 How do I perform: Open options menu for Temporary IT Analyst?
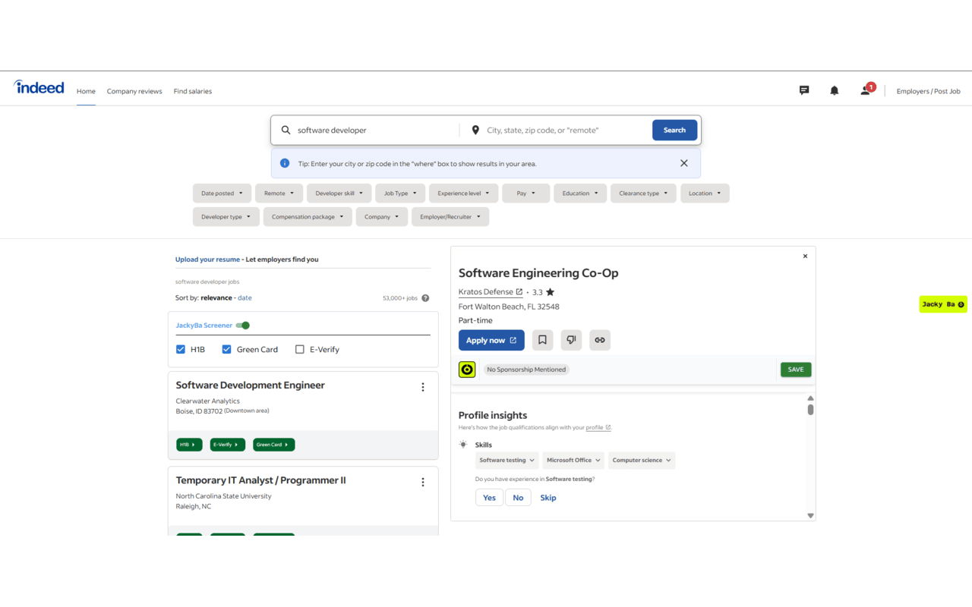coord(423,482)
